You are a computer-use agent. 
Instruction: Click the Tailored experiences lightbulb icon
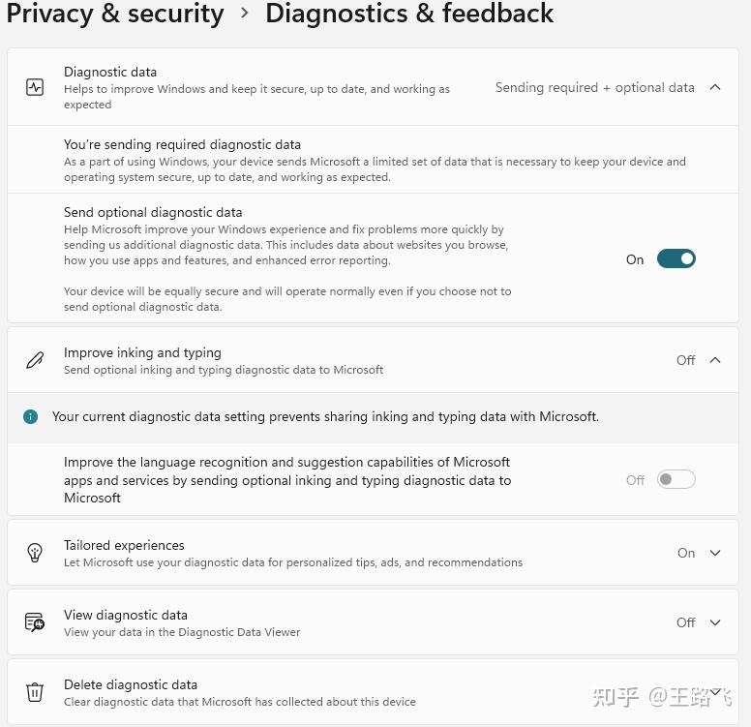(35, 553)
